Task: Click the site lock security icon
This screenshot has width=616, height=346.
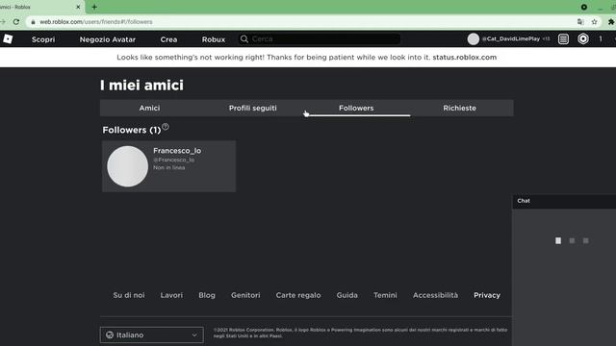Action: click(33, 22)
